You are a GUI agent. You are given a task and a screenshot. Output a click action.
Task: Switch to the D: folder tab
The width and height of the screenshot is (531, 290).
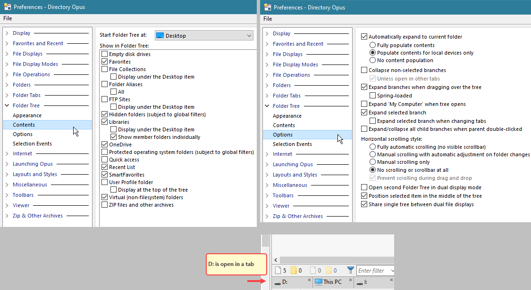point(292,282)
